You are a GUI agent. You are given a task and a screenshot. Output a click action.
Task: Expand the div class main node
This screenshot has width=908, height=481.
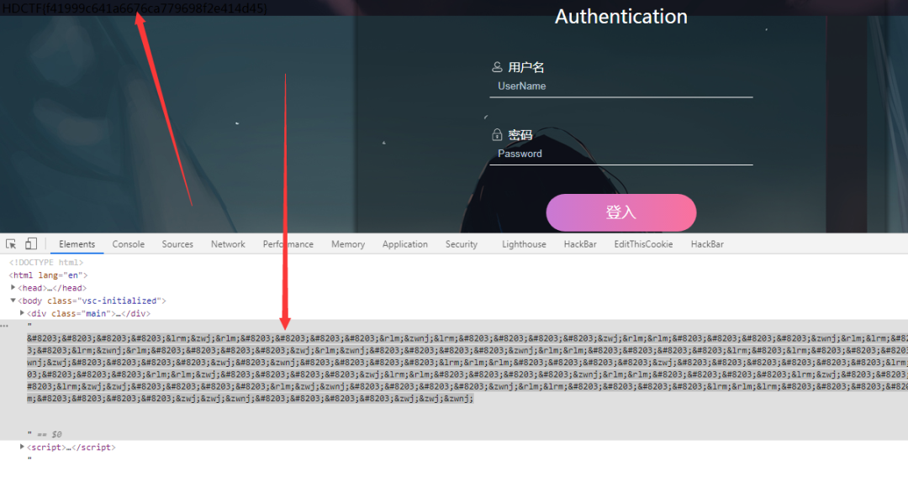pos(22,313)
